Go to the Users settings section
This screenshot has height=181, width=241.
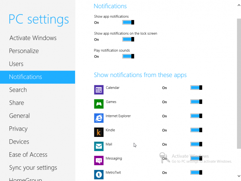click(16, 64)
